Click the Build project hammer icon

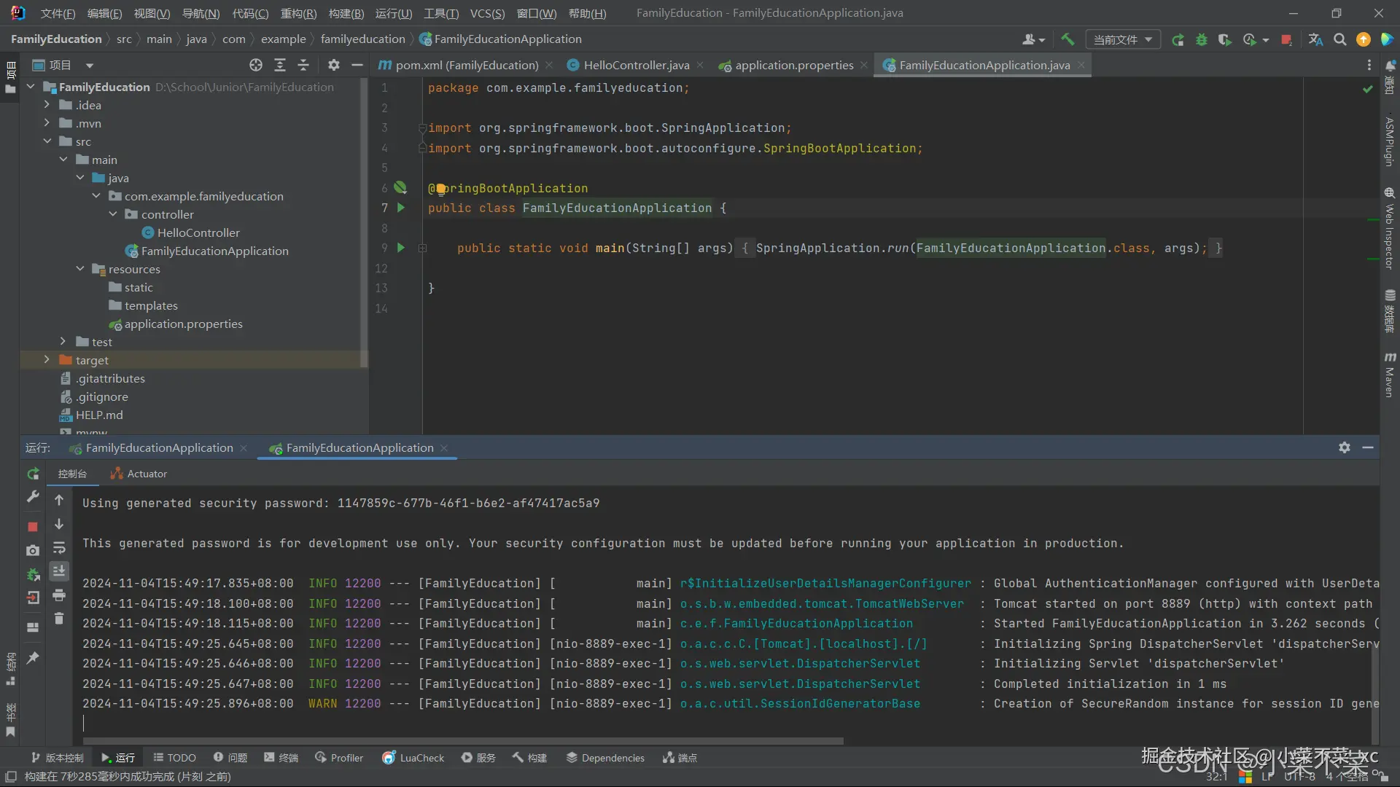point(1067,39)
